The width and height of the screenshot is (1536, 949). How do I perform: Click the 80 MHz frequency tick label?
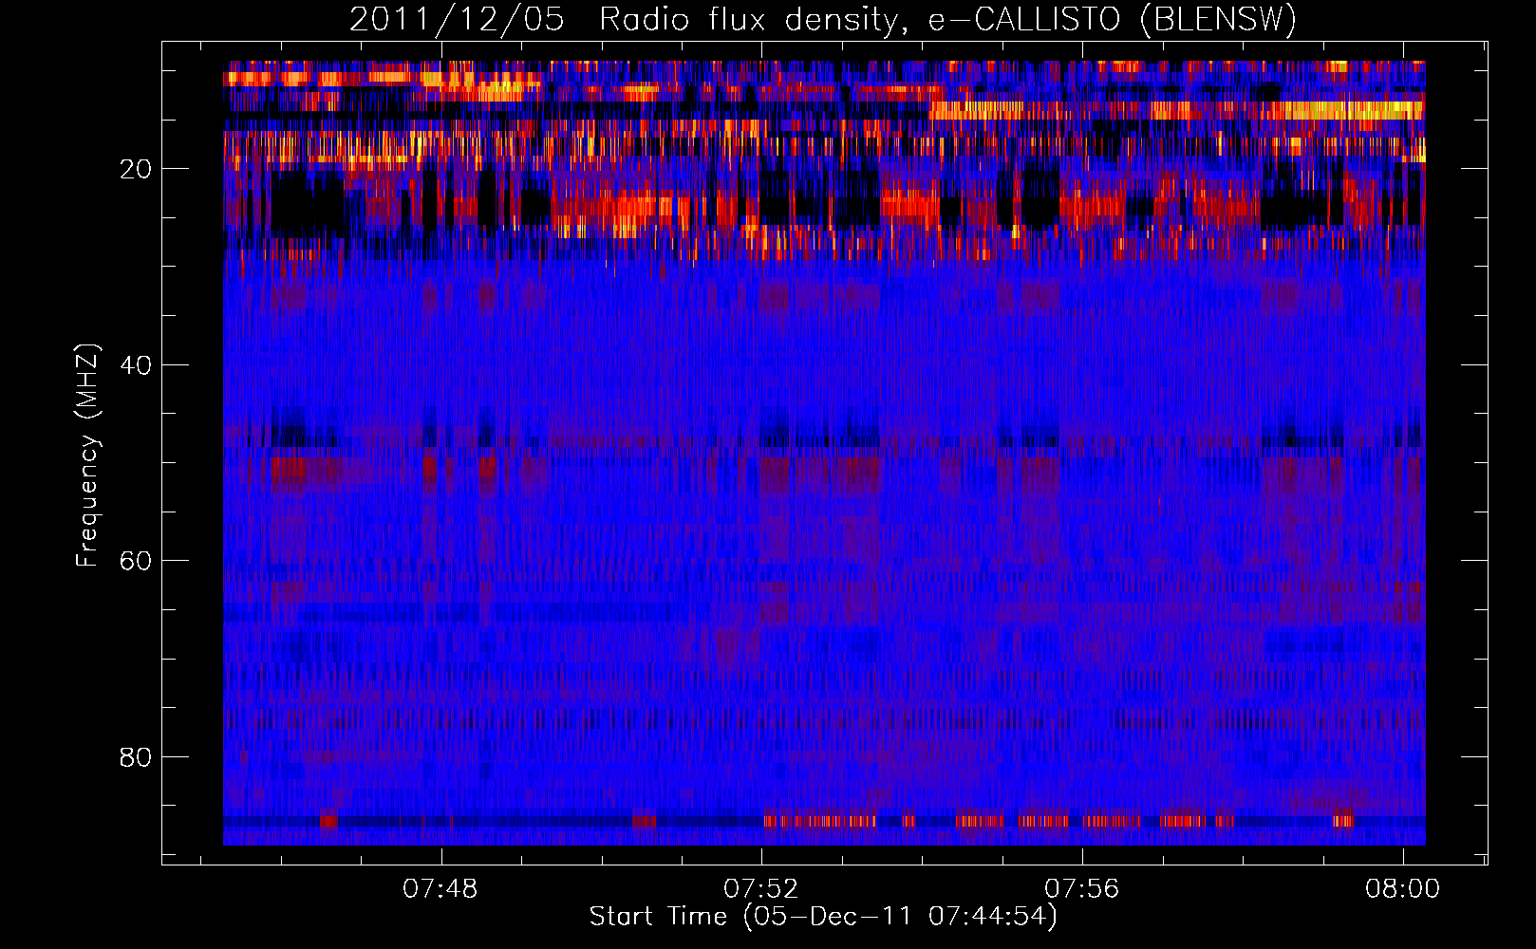[136, 757]
